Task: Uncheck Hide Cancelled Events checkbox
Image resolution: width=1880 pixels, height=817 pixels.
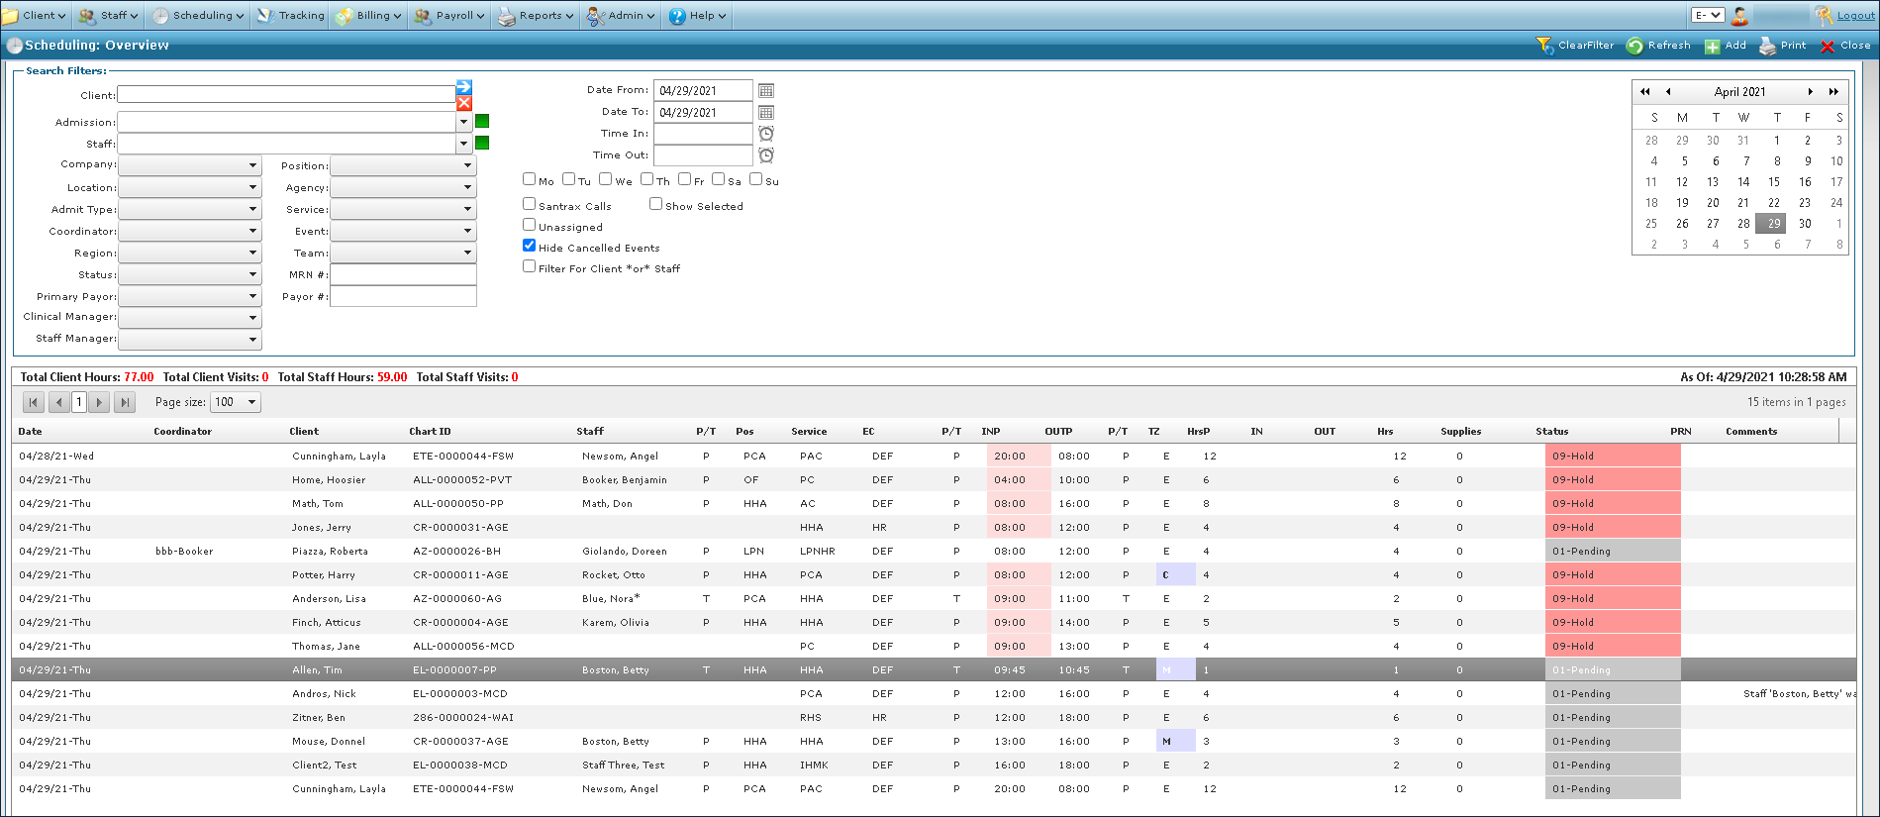Action: (530, 246)
